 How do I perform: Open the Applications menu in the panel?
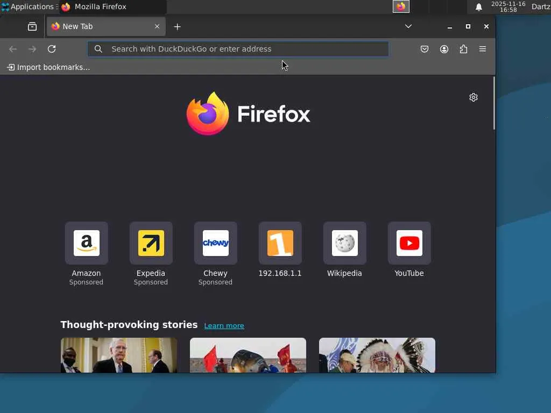pos(29,6)
